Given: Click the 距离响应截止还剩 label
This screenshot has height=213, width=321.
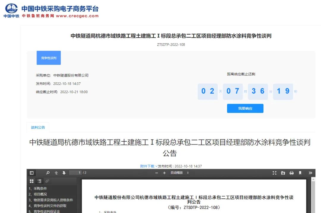Looking at the screenshot, I should 241,74.
